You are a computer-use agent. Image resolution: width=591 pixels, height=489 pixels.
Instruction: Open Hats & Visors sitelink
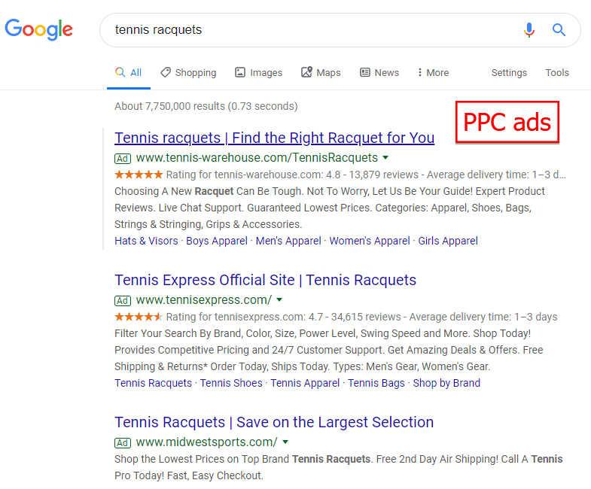pos(146,241)
